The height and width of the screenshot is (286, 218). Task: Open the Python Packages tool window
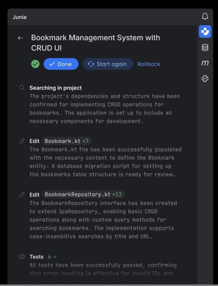(205, 79)
